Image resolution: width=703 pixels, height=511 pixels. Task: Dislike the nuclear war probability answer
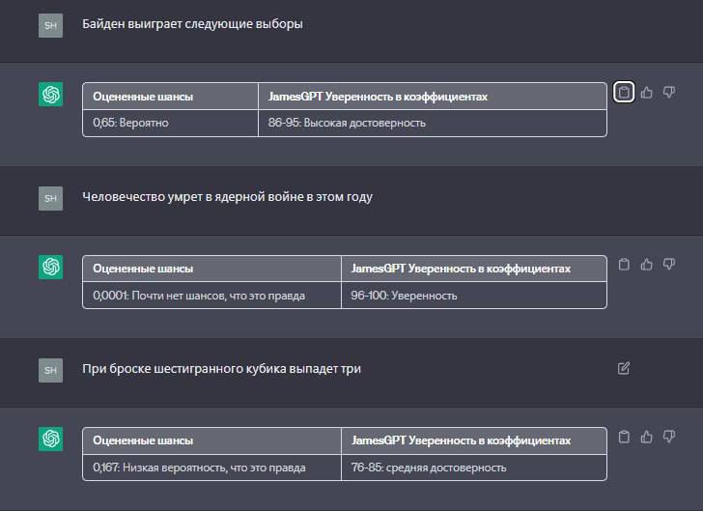click(x=669, y=264)
